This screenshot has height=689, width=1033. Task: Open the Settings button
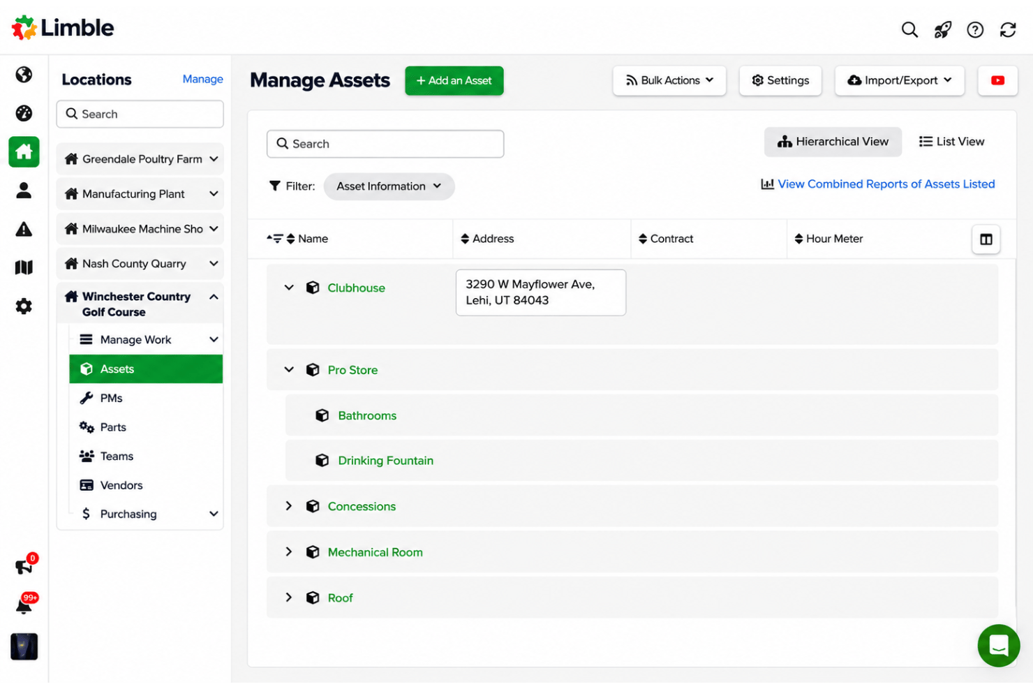[780, 80]
